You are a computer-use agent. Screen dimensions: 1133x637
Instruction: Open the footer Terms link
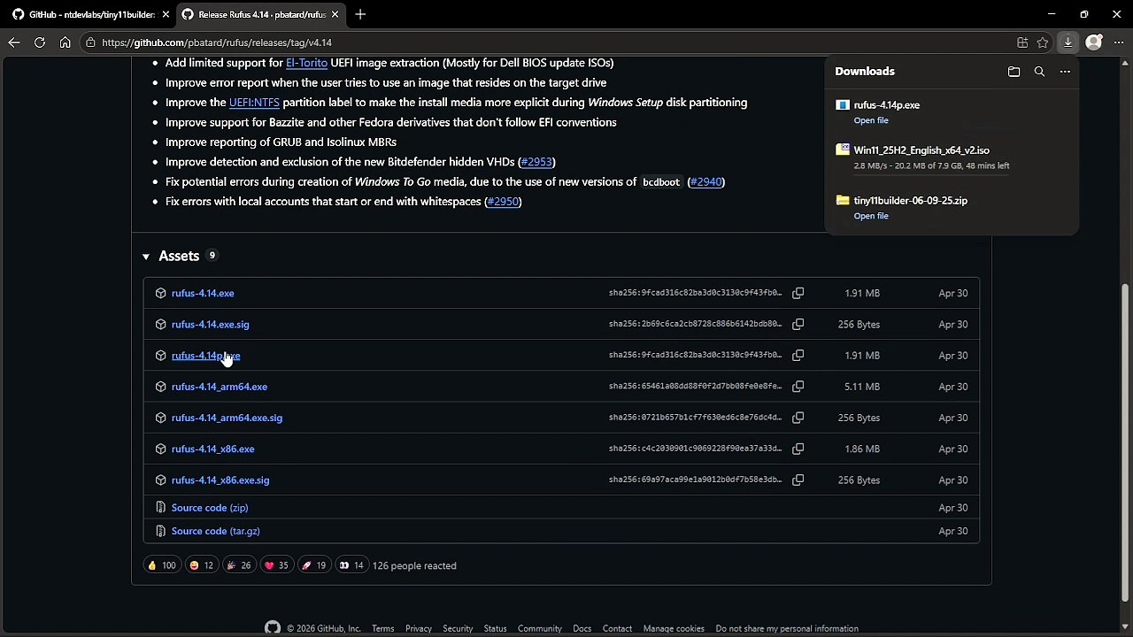point(382,629)
